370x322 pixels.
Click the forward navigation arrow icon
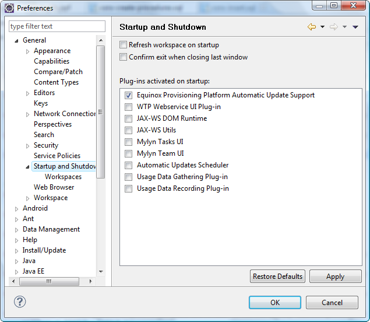(x=334, y=27)
